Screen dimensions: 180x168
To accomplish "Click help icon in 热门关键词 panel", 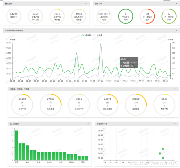I will tap(88, 124).
